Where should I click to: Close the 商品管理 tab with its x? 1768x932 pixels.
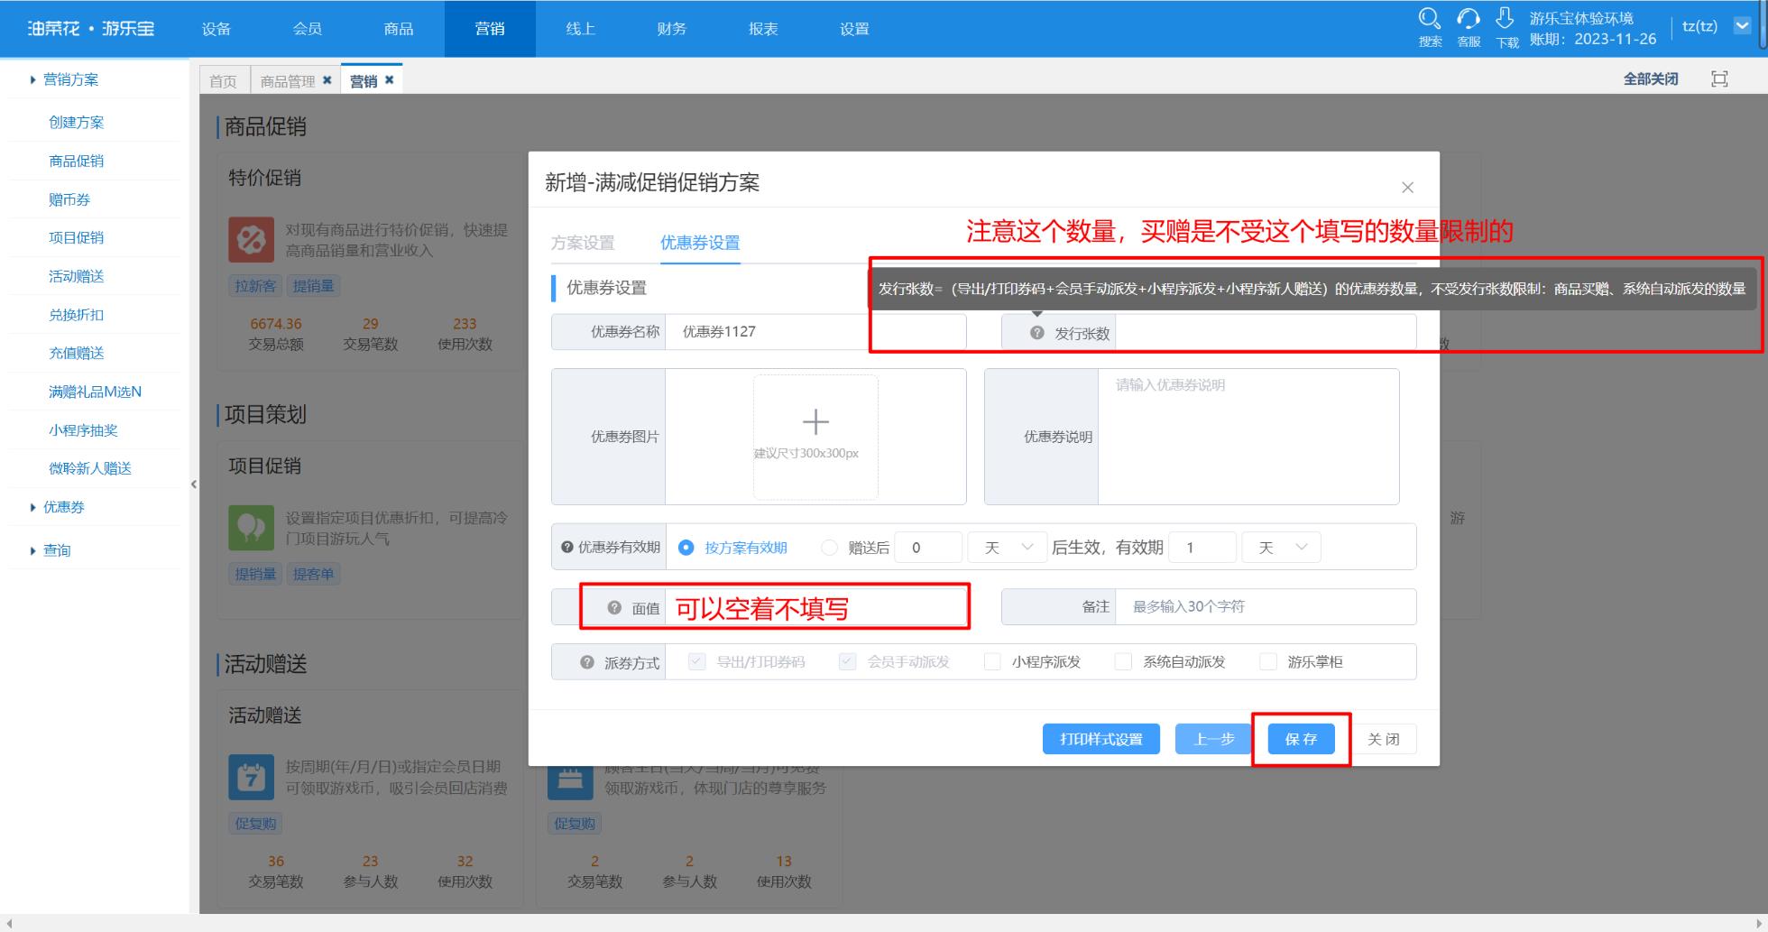(327, 80)
